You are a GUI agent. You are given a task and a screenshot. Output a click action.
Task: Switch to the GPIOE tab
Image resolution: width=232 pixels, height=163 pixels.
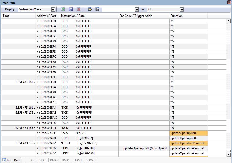click(x=43, y=160)
